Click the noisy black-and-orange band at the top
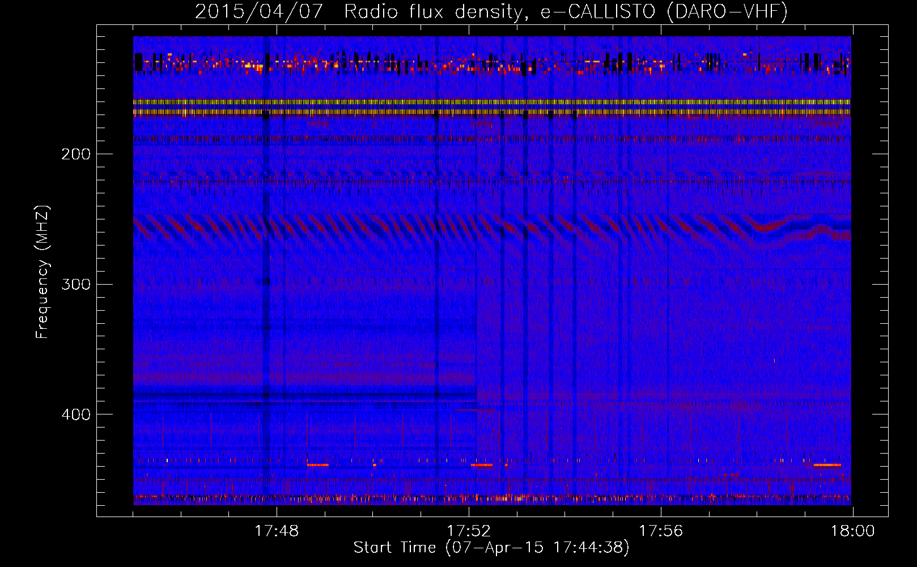Screen dimensions: 917x567 492,62
